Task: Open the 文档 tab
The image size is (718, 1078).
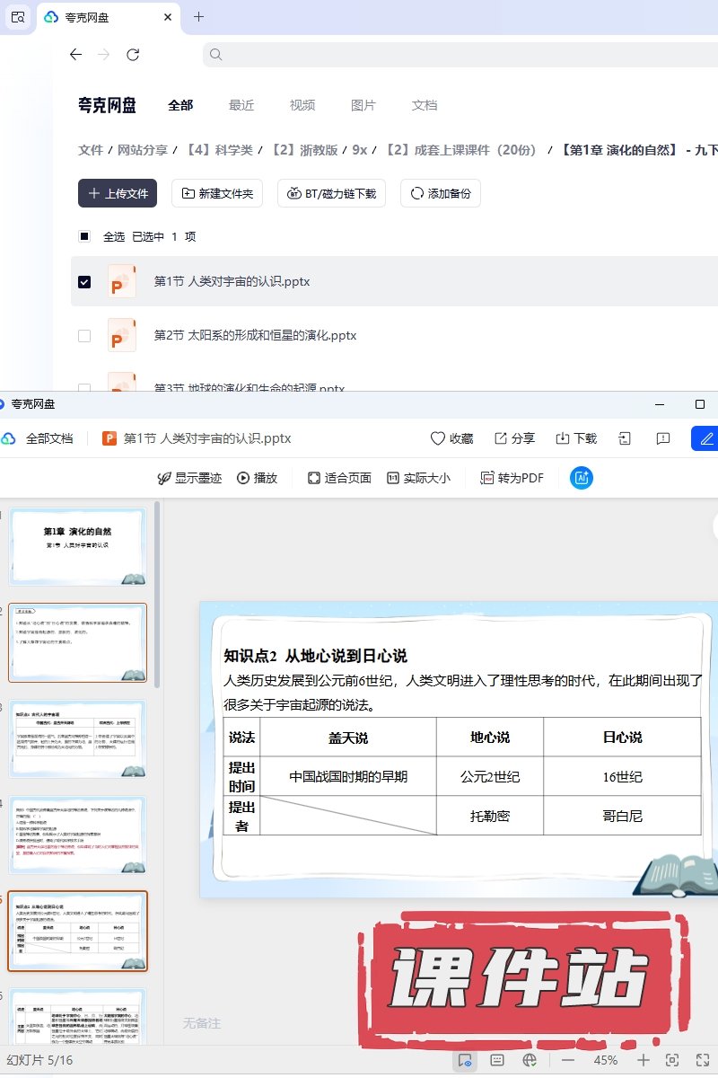Action: tap(425, 105)
